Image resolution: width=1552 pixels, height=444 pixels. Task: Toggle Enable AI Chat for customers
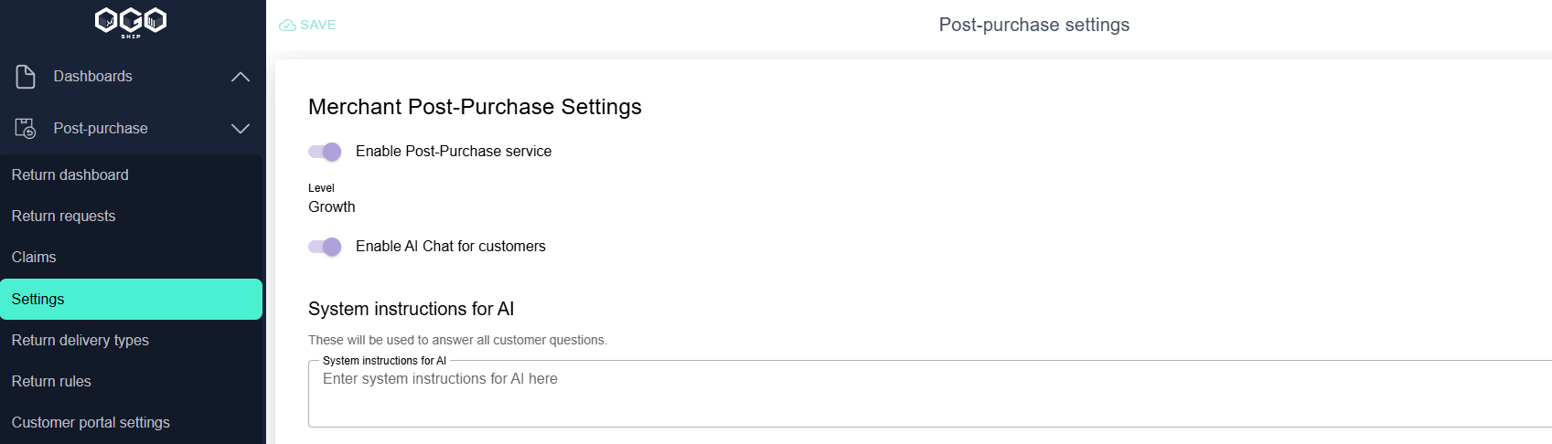pyautogui.click(x=325, y=247)
